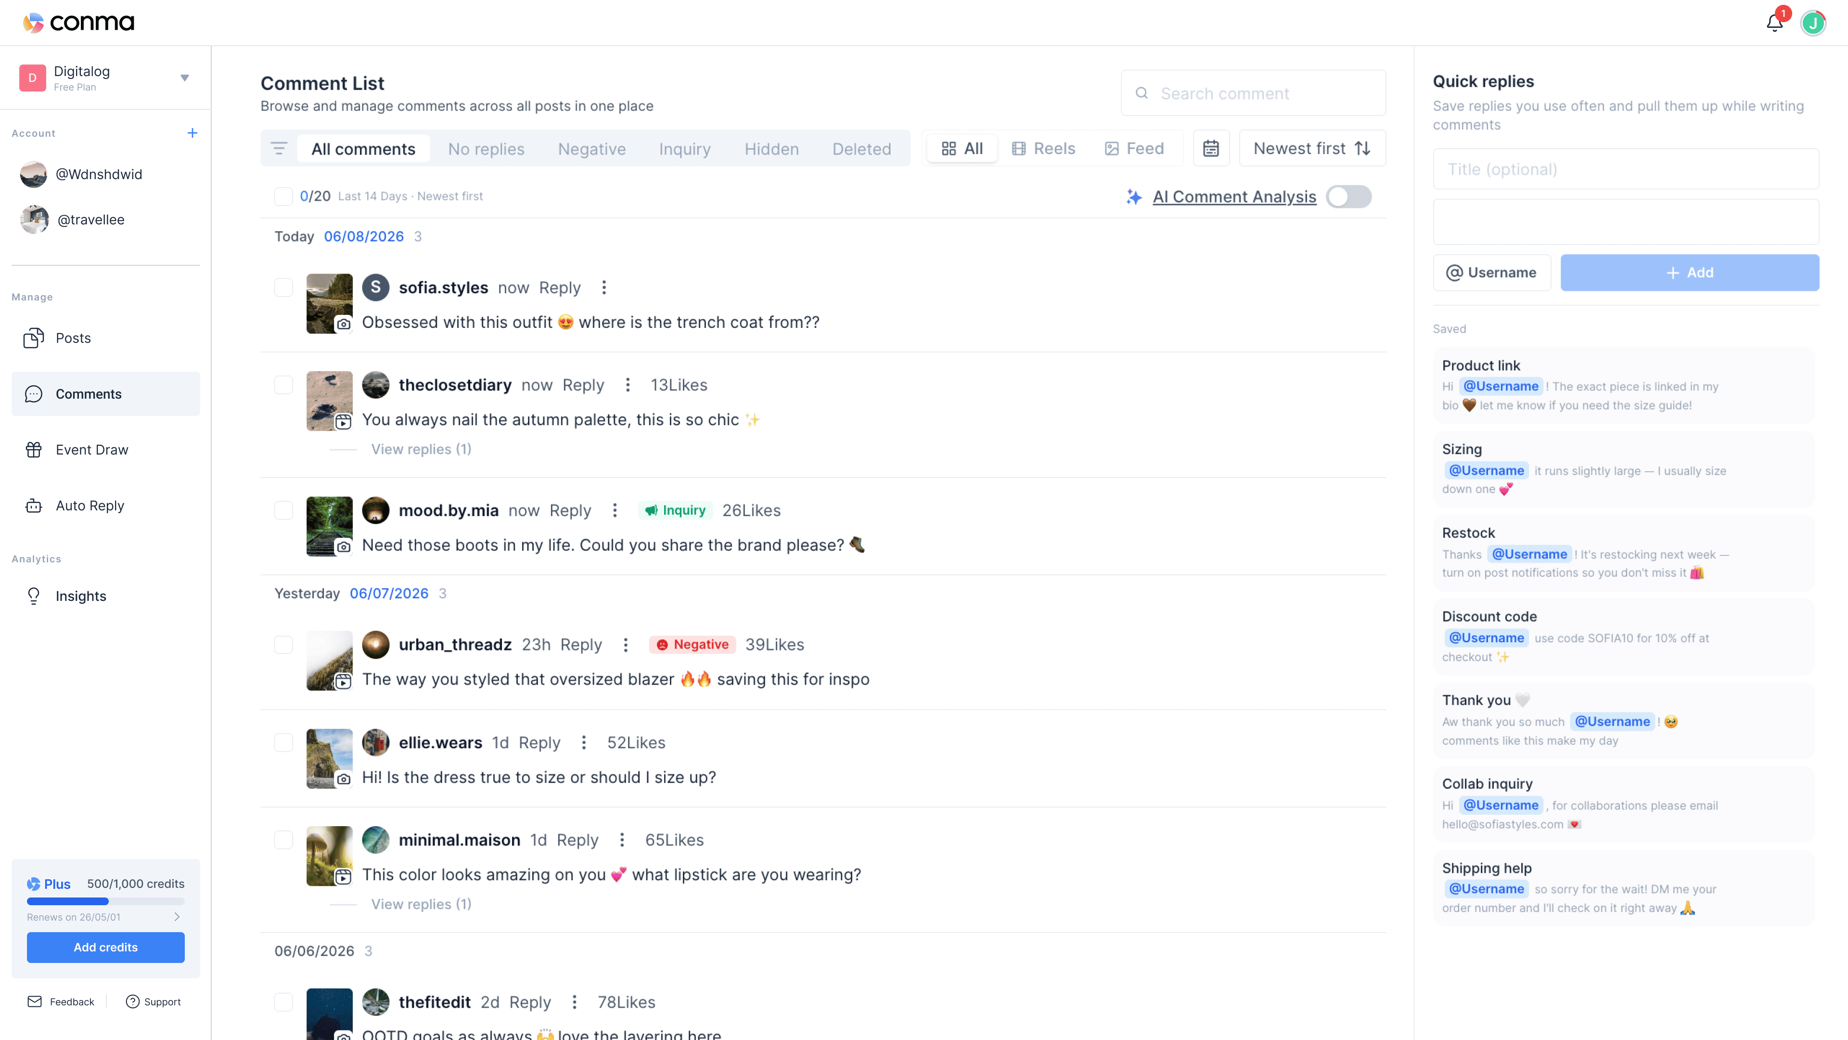Open AI Comment Analysis link
1848x1040 pixels.
tap(1234, 196)
